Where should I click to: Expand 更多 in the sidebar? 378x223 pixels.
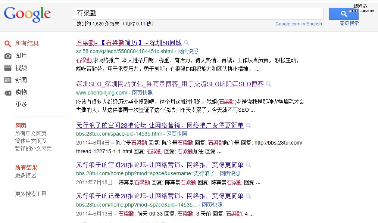click(x=21, y=104)
